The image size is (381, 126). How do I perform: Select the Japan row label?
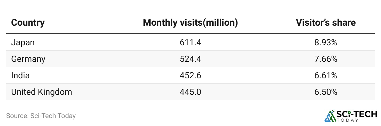tap(23, 43)
